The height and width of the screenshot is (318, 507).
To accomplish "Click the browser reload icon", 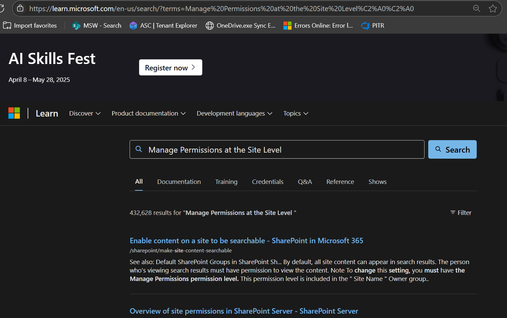I will [1, 8].
